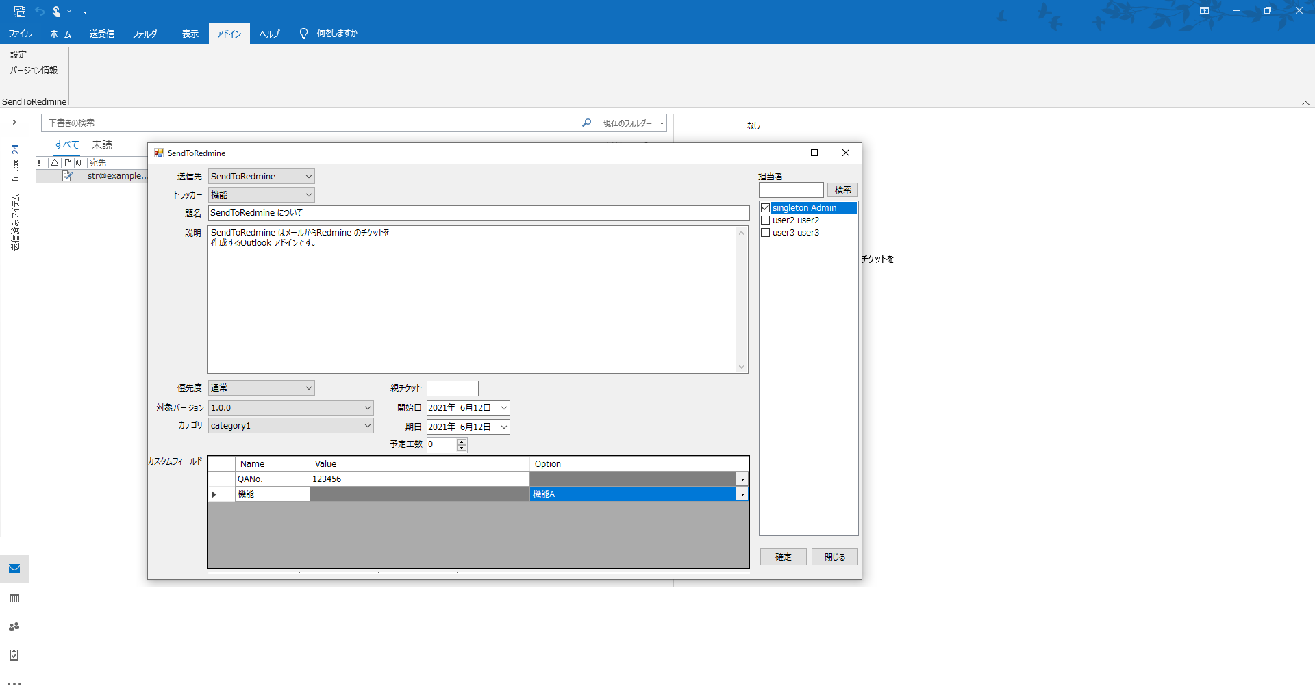Increase 予定工数 with the up spinner
The image size is (1315, 699).
pyautogui.click(x=462, y=442)
